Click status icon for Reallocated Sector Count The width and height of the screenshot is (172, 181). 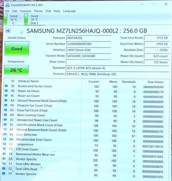click(x=6, y=86)
